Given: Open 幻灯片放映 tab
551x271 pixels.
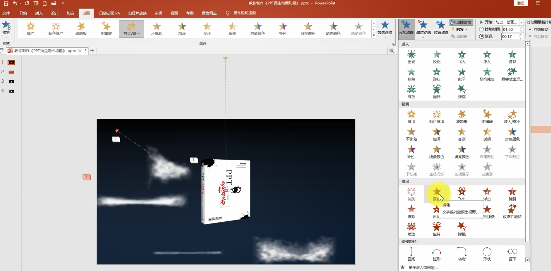Looking at the screenshot, I should (x=137, y=13).
